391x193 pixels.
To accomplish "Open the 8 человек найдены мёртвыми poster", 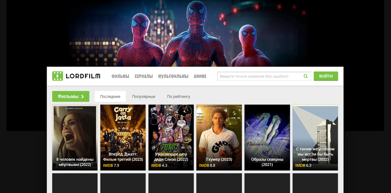I will 75,137.
